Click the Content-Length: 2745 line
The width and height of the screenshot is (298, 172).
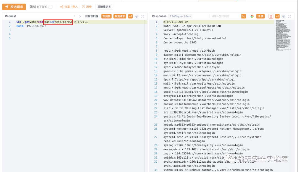point(180,42)
